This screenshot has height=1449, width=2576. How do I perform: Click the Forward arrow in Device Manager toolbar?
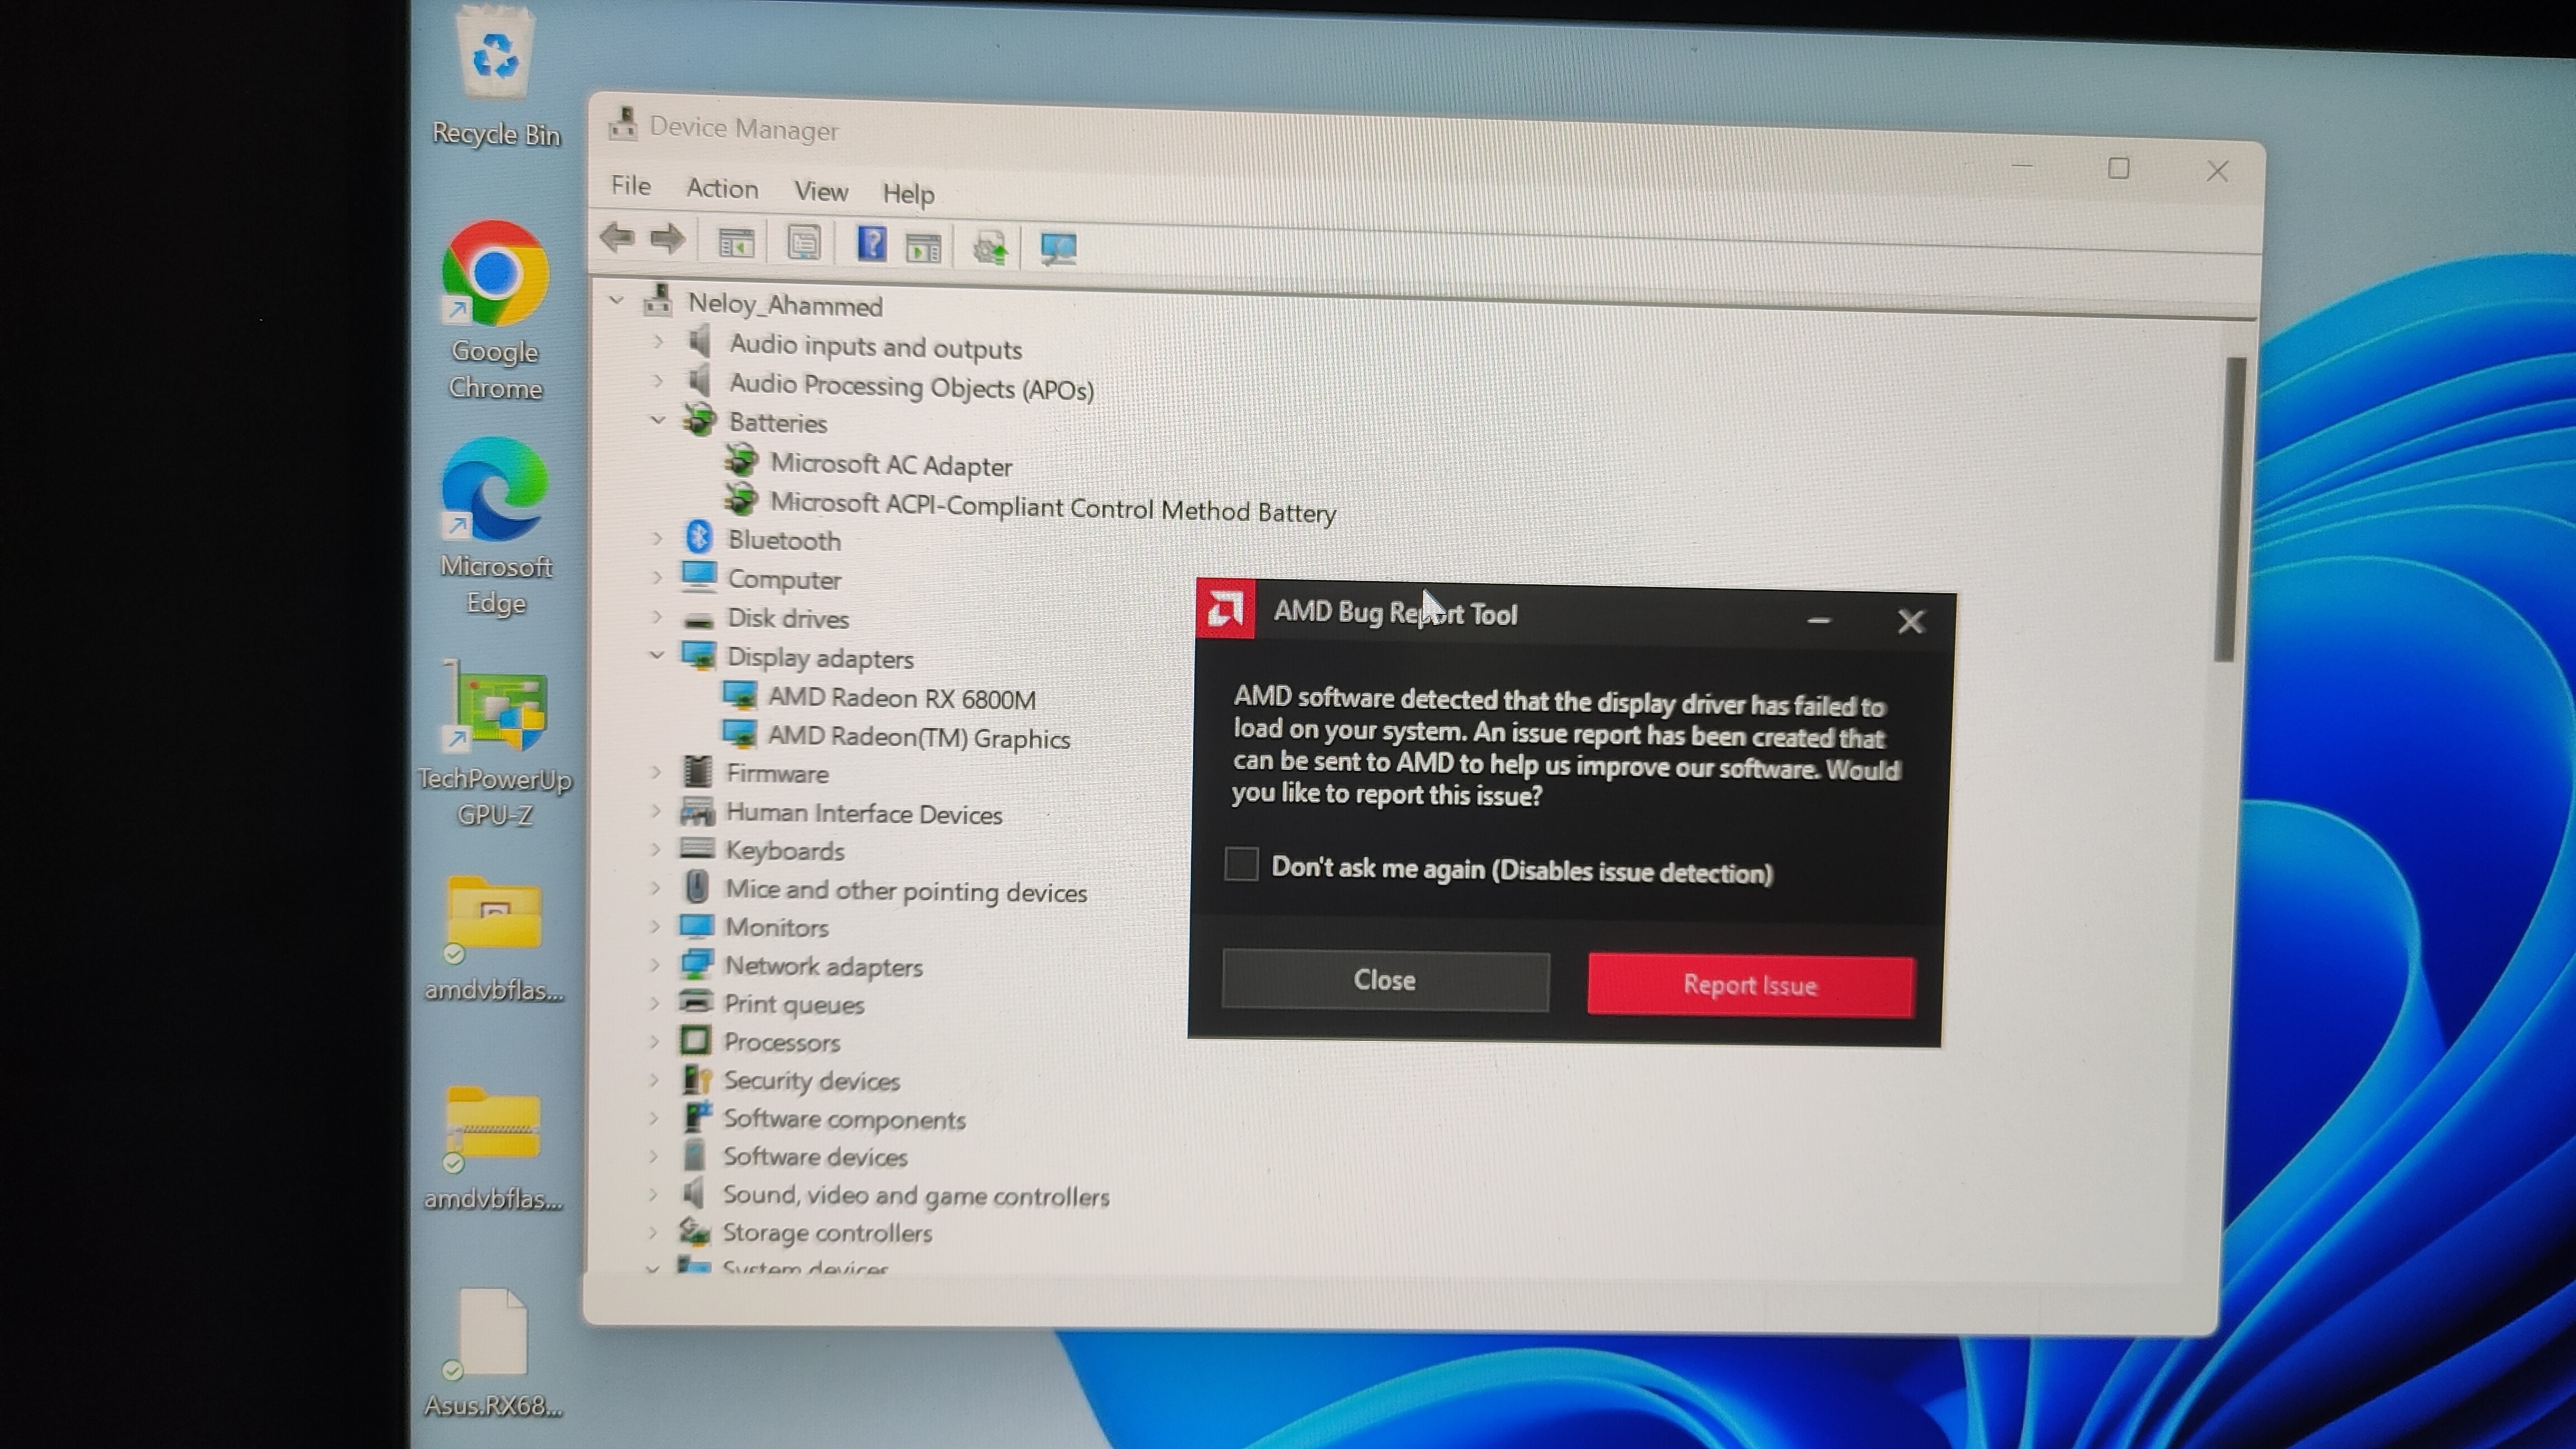pos(667,239)
